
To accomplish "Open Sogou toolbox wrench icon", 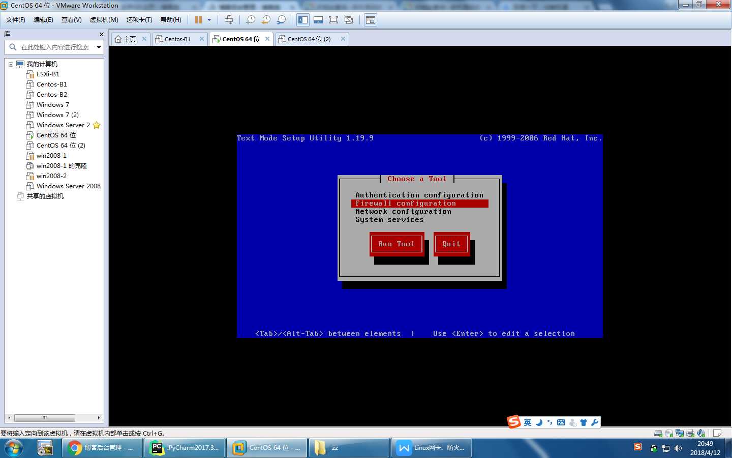I will (595, 422).
